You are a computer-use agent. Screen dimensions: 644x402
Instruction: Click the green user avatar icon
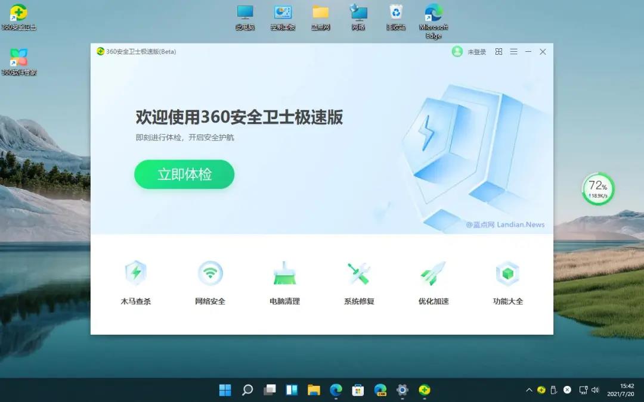click(x=457, y=51)
